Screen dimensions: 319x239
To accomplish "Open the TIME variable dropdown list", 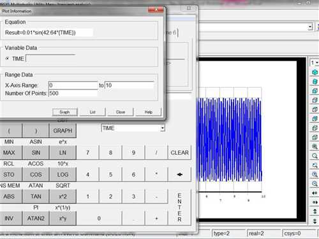I will click(x=163, y=128).
